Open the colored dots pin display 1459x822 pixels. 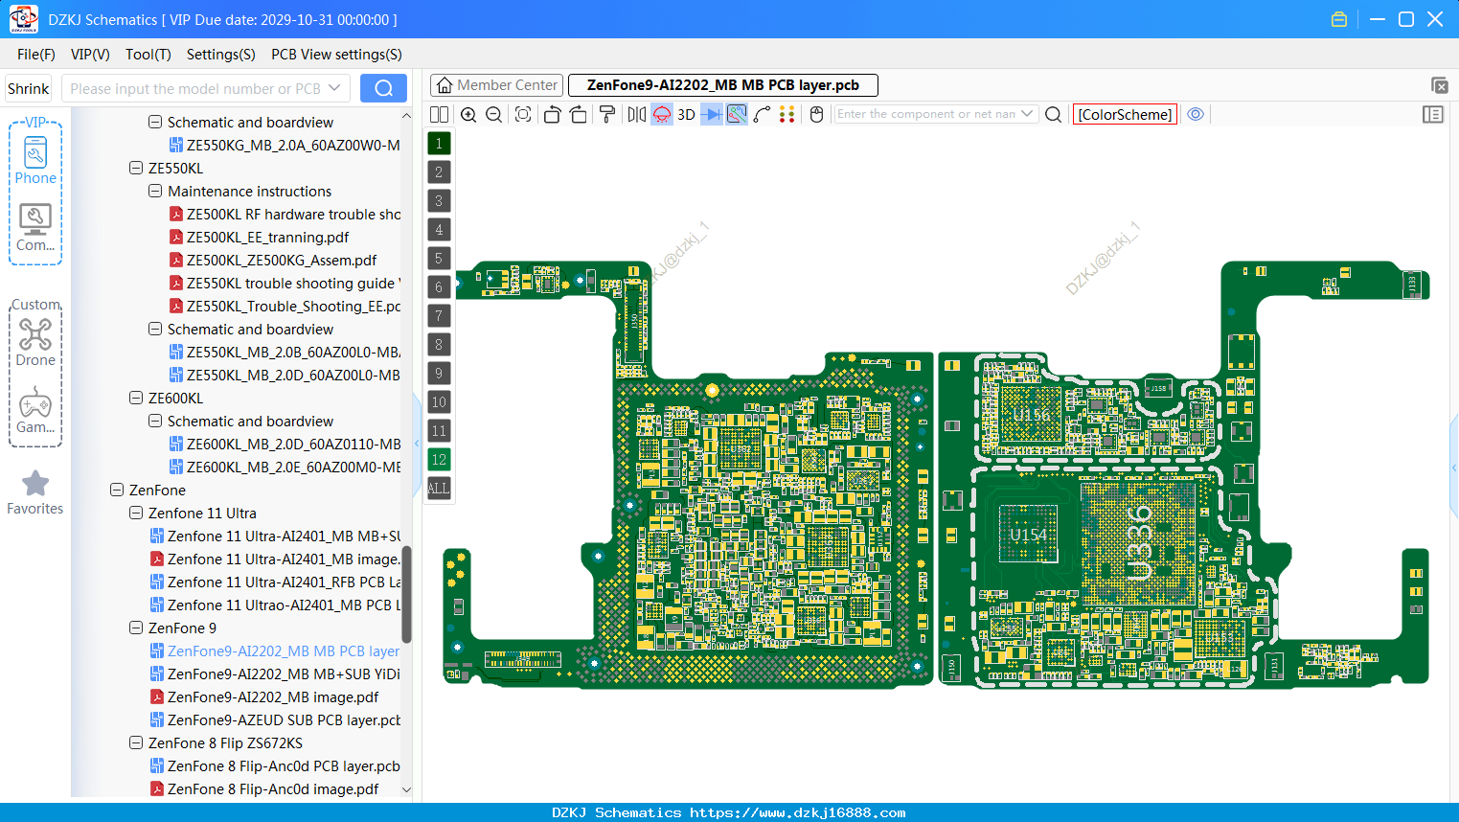coord(787,115)
